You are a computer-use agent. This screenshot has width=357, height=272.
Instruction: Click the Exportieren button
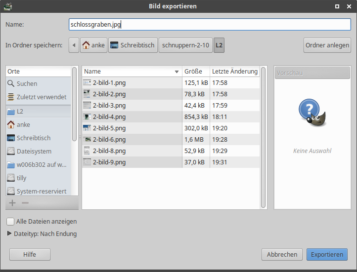[x=327, y=254]
